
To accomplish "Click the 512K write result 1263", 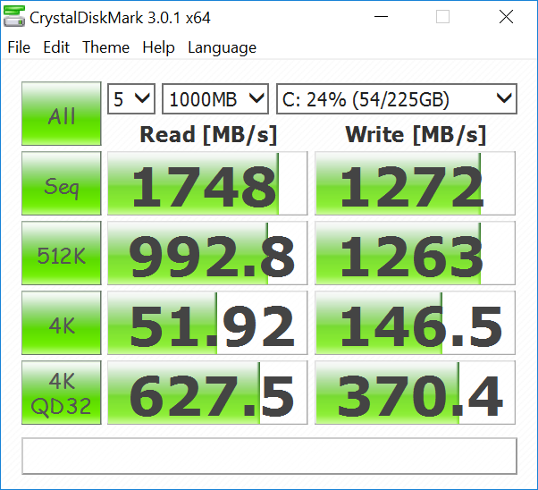I will (x=415, y=253).
